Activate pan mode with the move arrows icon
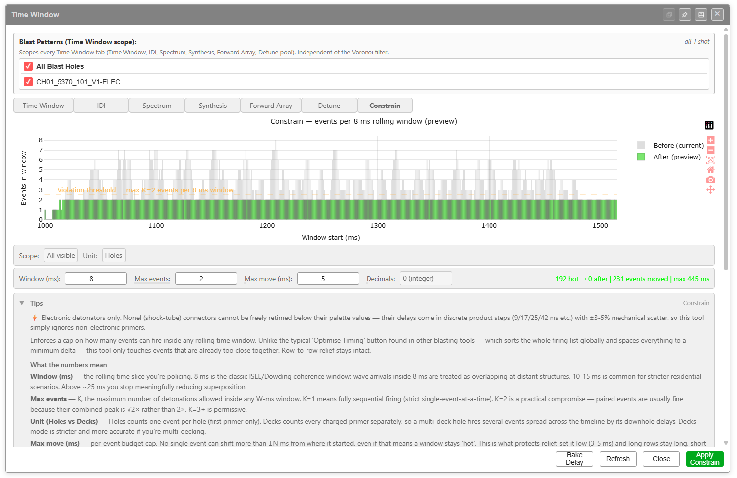Image resolution: width=737 pixels, height=478 pixels. [710, 190]
